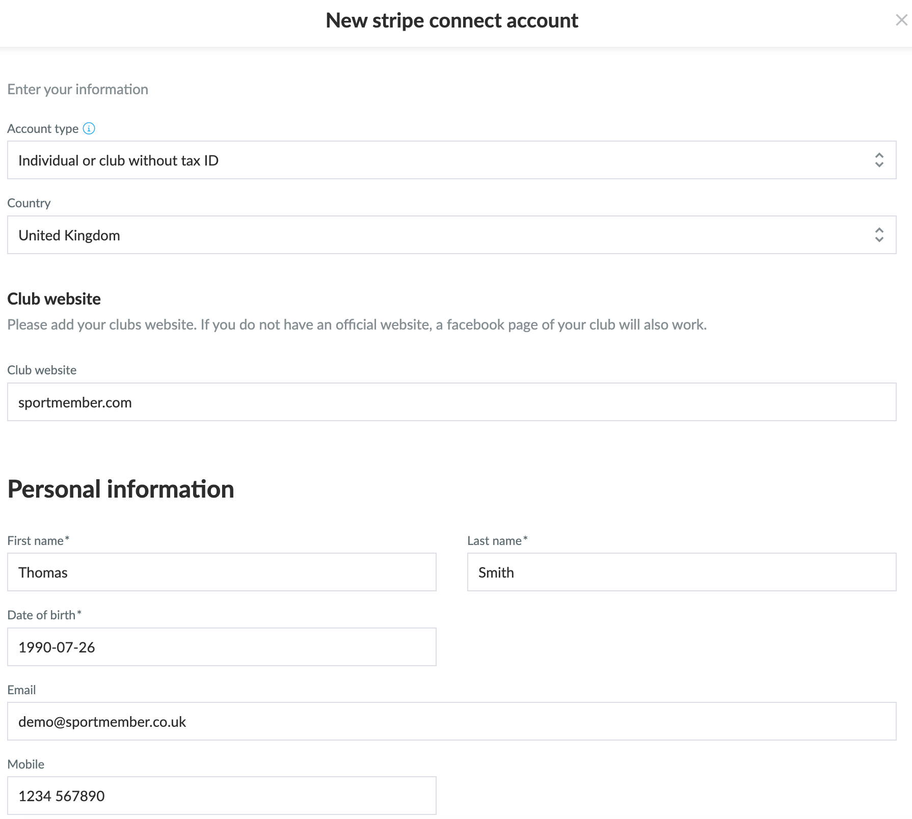Click the Account type label
The height and width of the screenshot is (819, 912).
(43, 128)
